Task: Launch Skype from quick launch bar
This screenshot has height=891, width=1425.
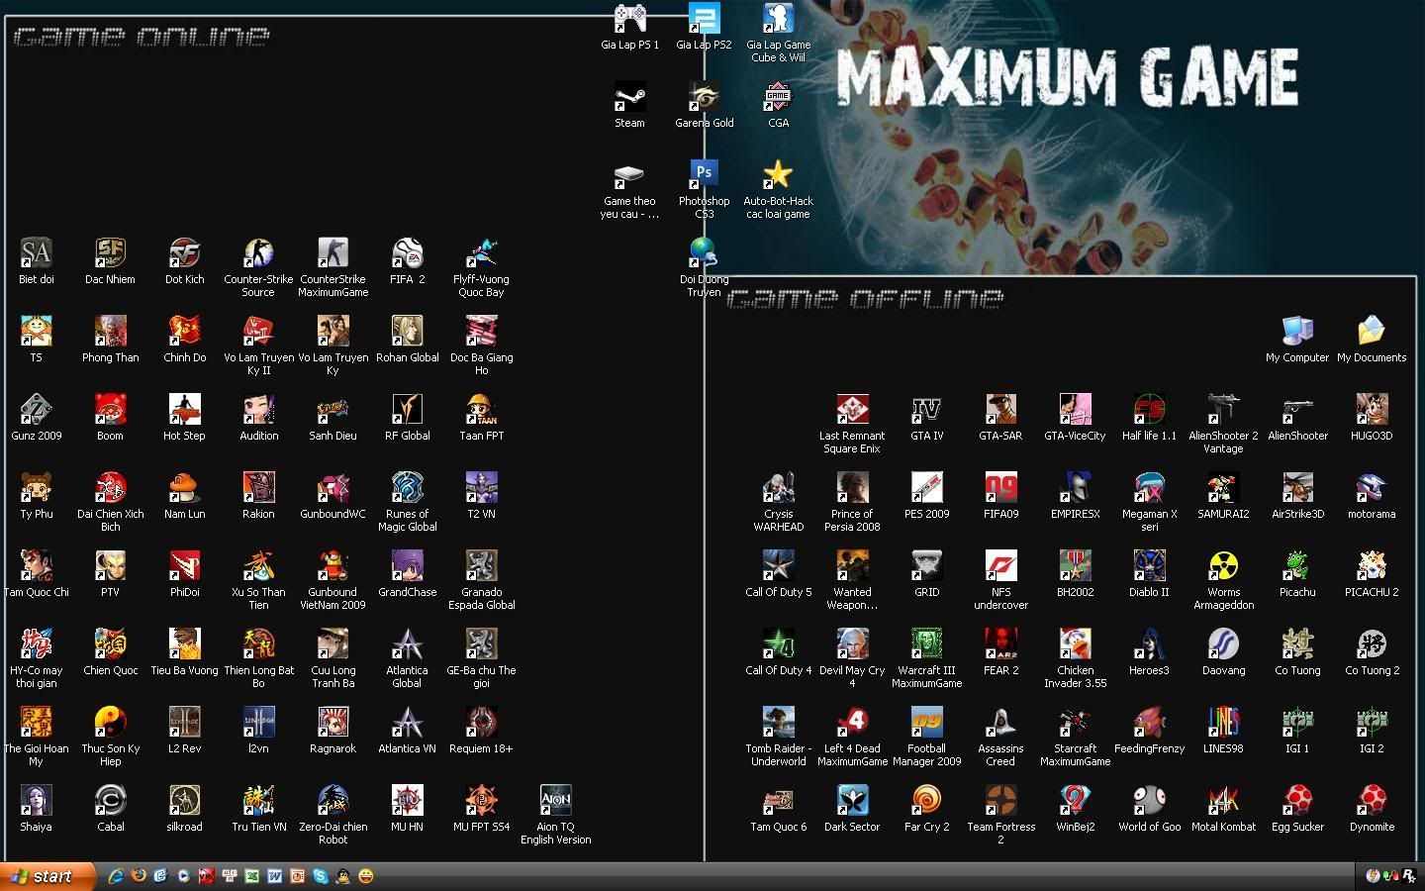Action: point(321,876)
